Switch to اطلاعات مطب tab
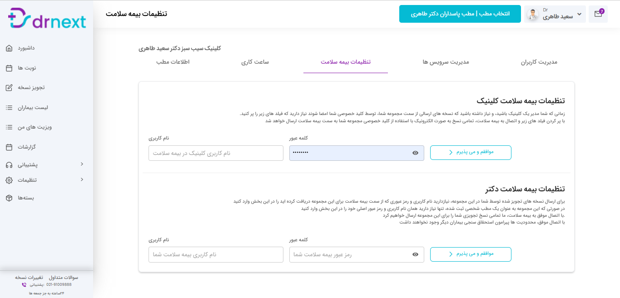 click(x=173, y=62)
